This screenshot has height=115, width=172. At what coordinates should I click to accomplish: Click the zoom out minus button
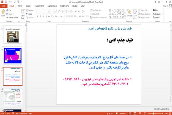148,114
